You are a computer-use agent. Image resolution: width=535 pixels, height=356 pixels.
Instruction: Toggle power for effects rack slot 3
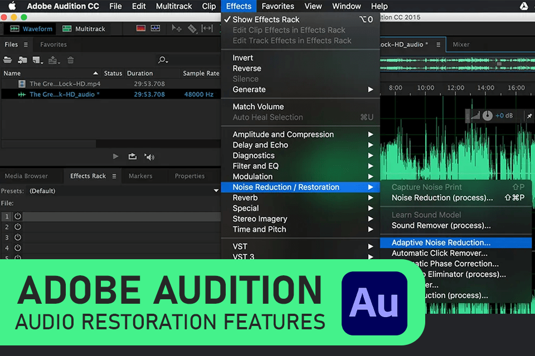(17, 238)
